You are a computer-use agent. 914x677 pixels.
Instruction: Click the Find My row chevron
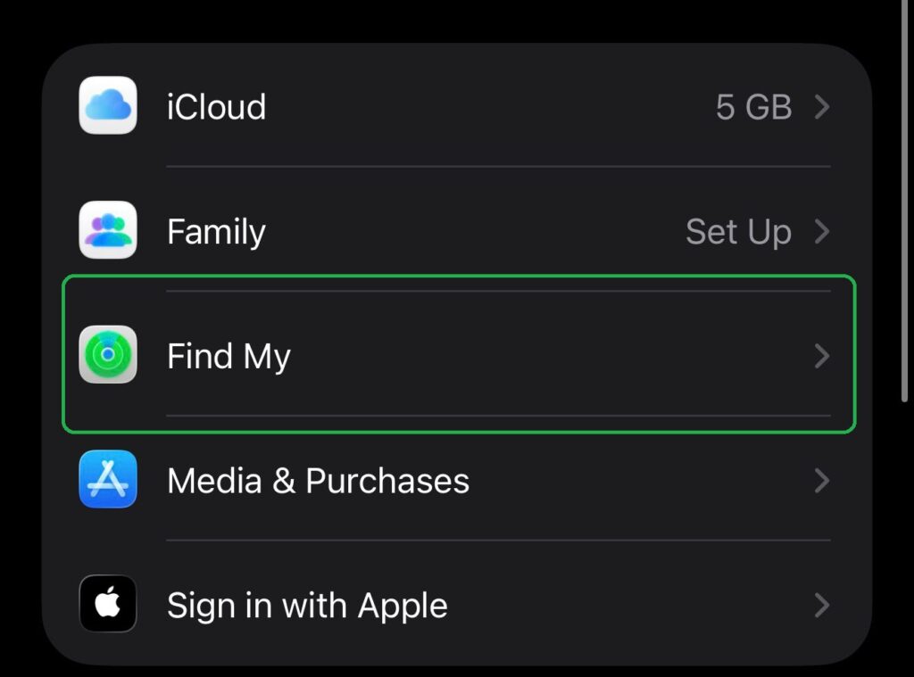(822, 356)
